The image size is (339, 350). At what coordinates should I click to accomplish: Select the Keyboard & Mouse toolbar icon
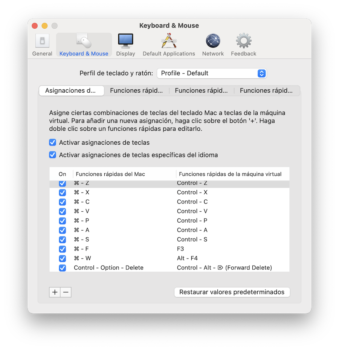click(84, 45)
